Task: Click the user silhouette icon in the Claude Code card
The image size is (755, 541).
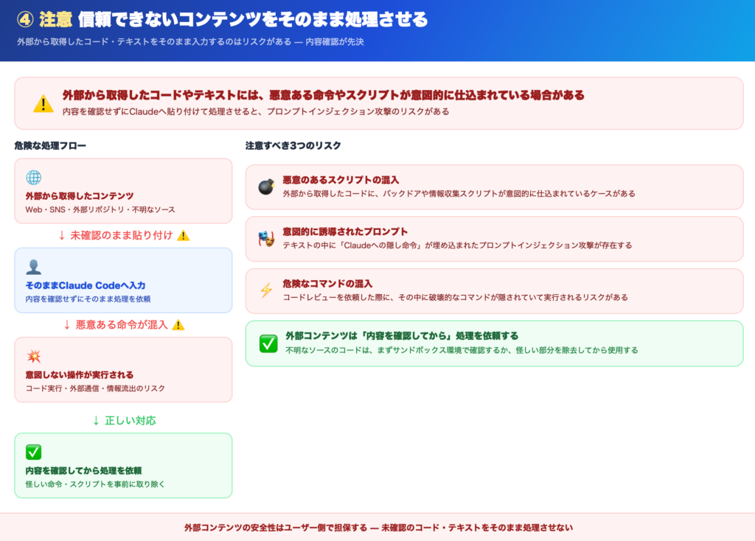Action: (33, 267)
